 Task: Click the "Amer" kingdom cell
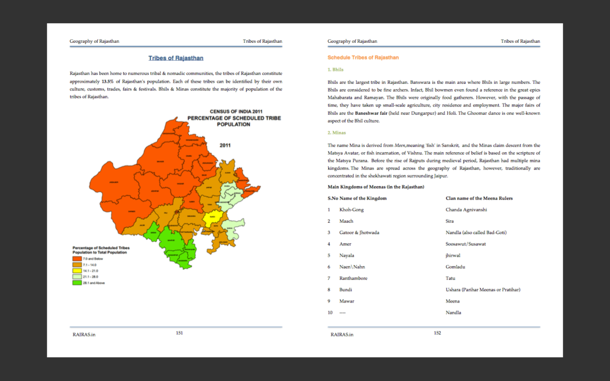[x=345, y=244]
